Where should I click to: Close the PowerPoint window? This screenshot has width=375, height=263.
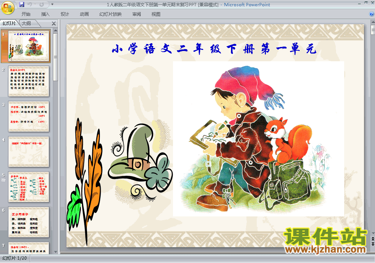[372, 3]
